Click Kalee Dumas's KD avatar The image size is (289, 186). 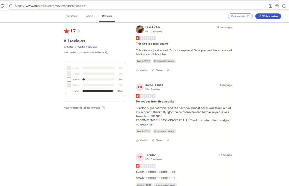[140, 87]
